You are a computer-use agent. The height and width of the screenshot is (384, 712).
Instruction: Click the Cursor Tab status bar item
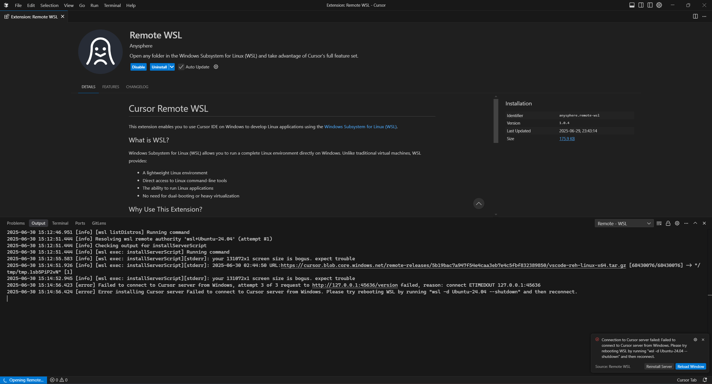coord(687,380)
